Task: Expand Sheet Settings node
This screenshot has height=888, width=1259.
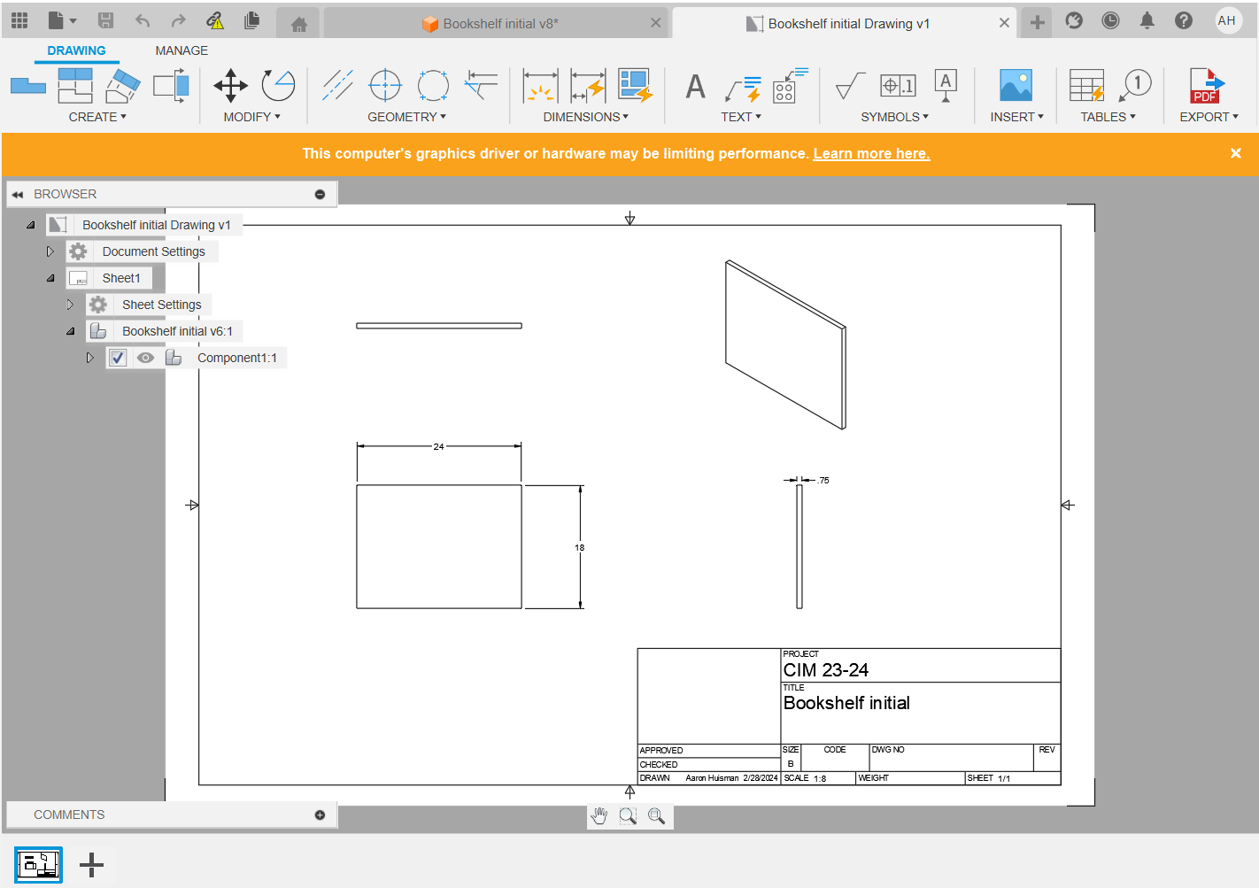Action: (x=70, y=305)
